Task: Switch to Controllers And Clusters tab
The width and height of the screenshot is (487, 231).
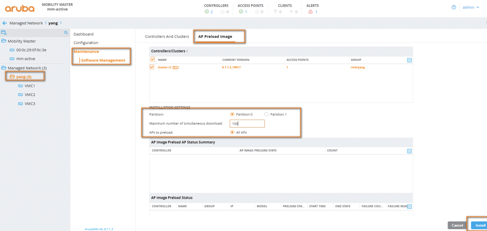Action: click(x=167, y=37)
